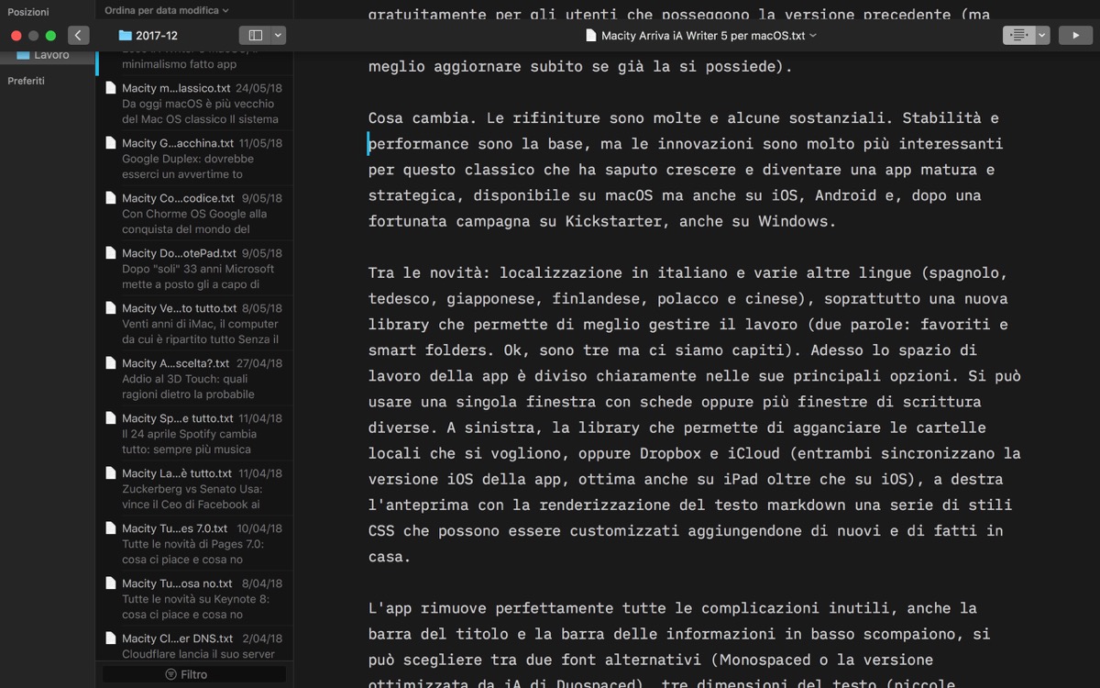Click the text formatting icon in the toolbar
The image size is (1100, 688).
1019,35
